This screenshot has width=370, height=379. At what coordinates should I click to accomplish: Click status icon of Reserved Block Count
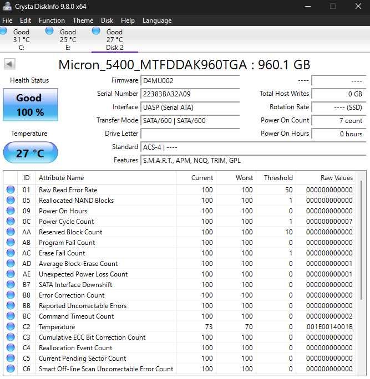click(x=11, y=232)
